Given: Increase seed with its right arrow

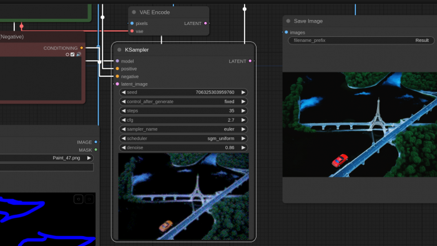Looking at the screenshot, I should click(x=243, y=92).
